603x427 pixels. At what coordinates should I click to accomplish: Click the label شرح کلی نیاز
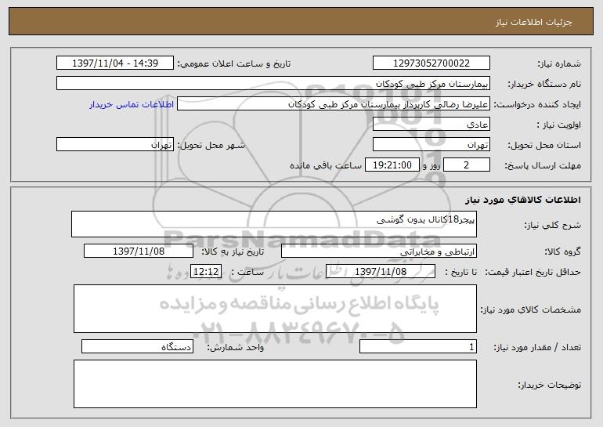pos(553,226)
